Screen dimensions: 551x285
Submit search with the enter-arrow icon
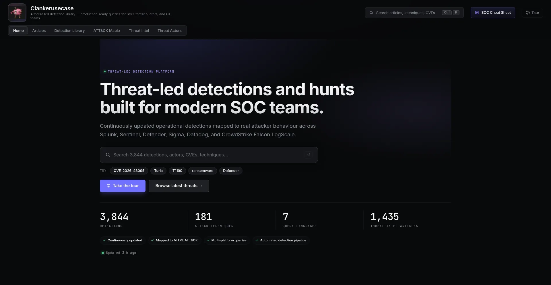(x=308, y=155)
